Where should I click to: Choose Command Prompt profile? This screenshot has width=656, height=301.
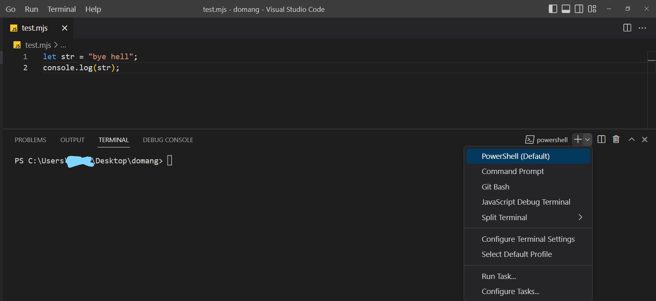tap(528, 172)
